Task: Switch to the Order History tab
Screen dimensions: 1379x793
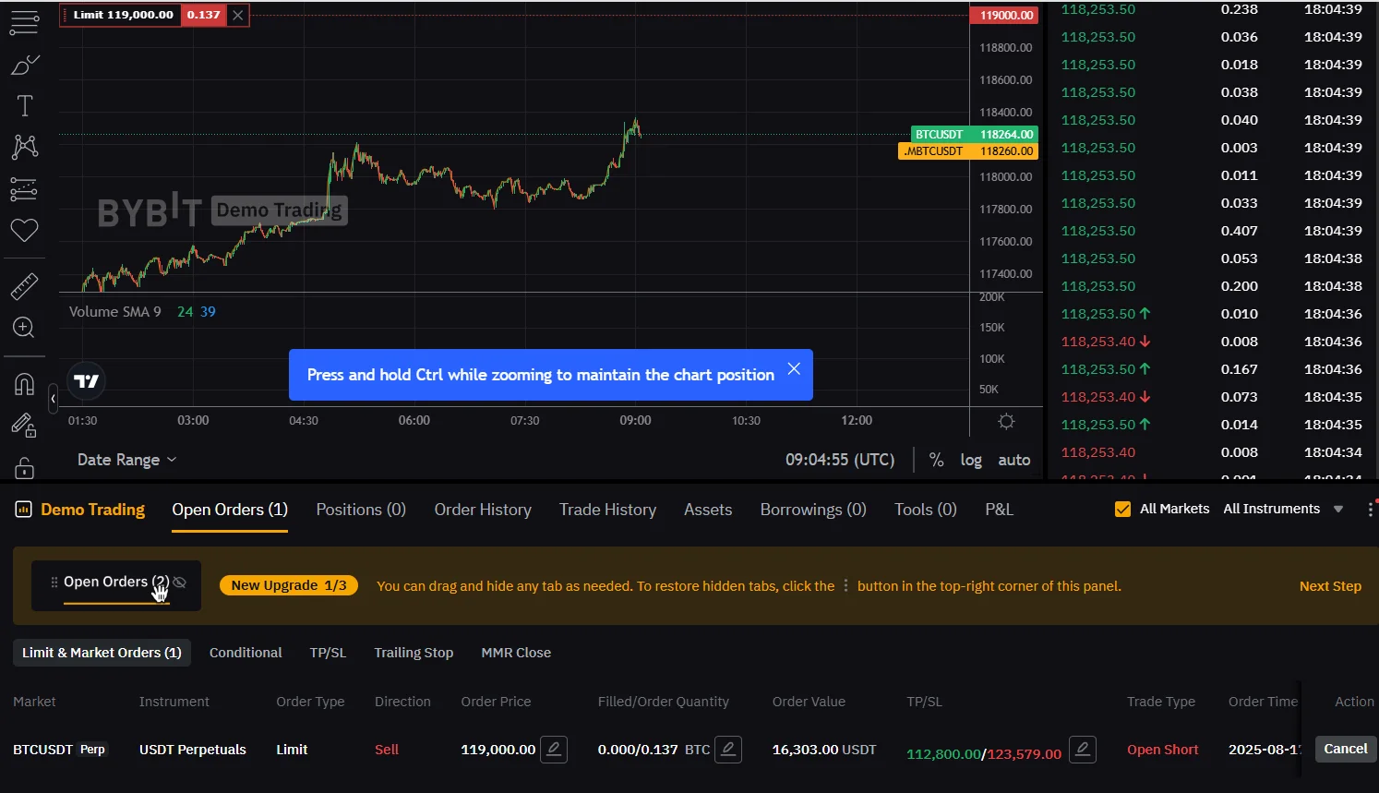Action: pos(483,510)
